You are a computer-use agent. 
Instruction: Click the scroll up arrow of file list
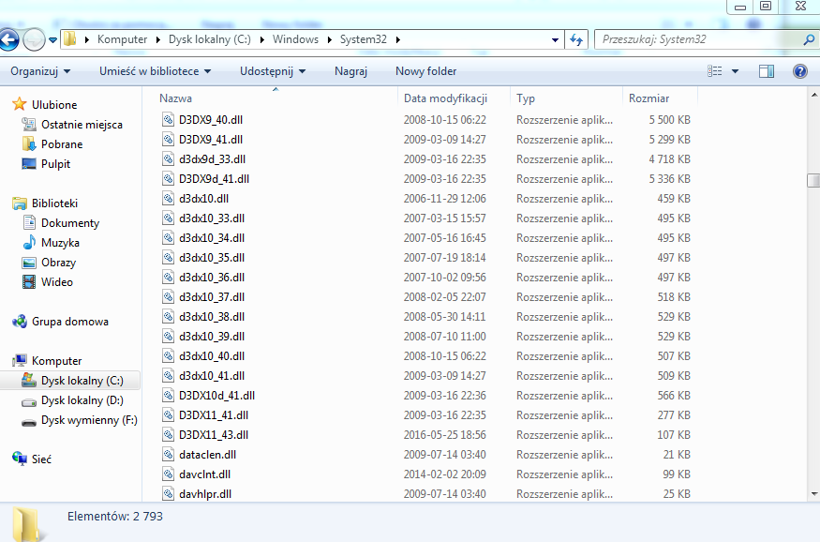(813, 96)
